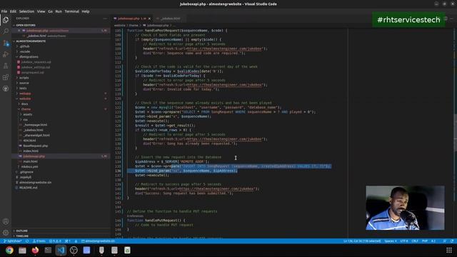Viewport: 457px width, 257px height.
Task: Open the Run and Debug view
Action: click(x=6, y=54)
